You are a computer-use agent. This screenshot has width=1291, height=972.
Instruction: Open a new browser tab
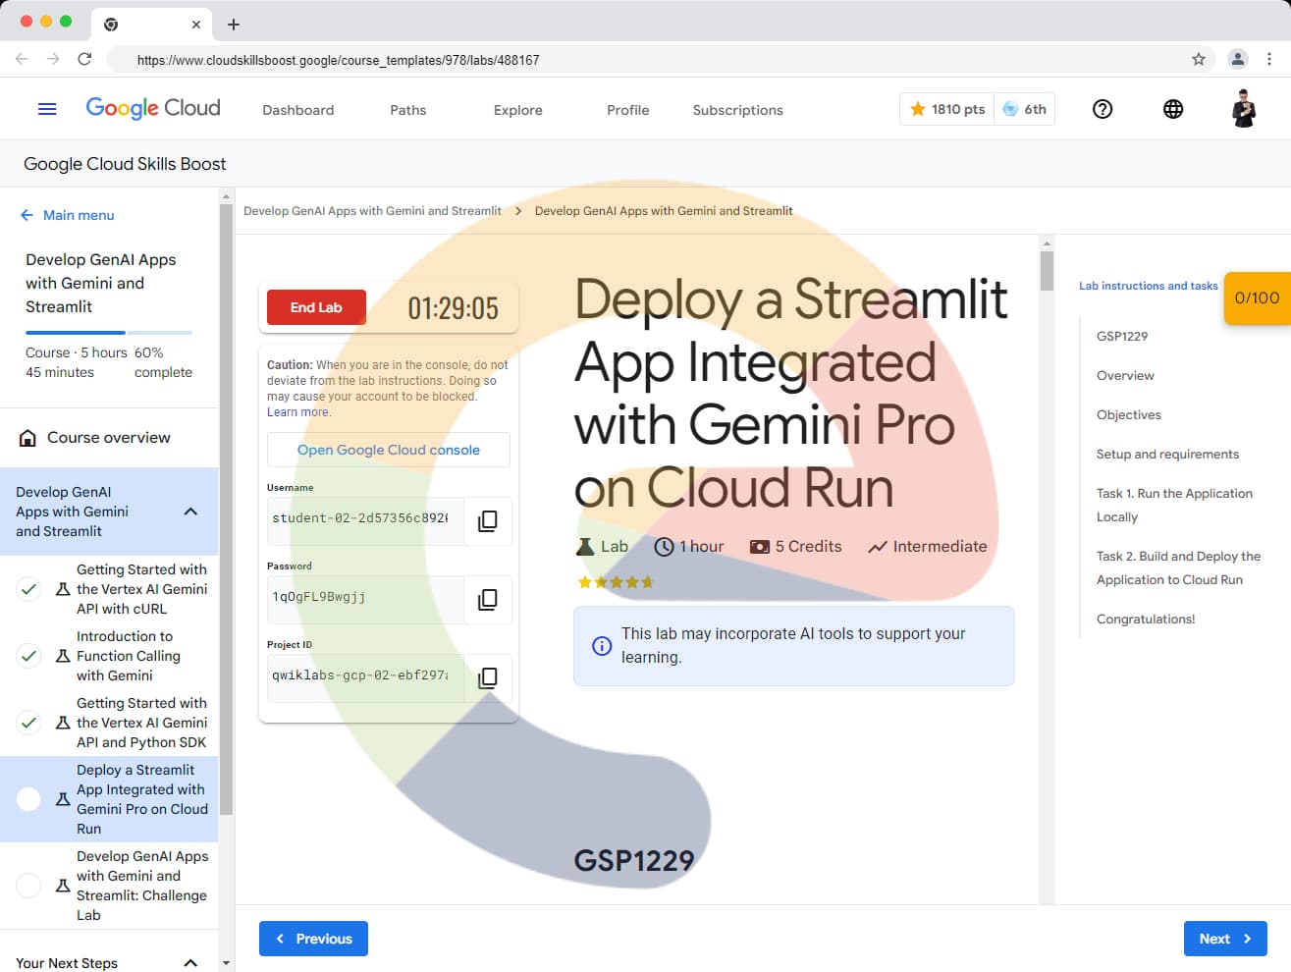click(x=233, y=25)
